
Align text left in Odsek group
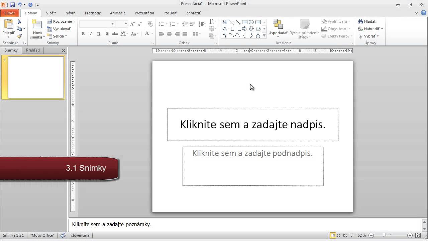pyautogui.click(x=162, y=34)
